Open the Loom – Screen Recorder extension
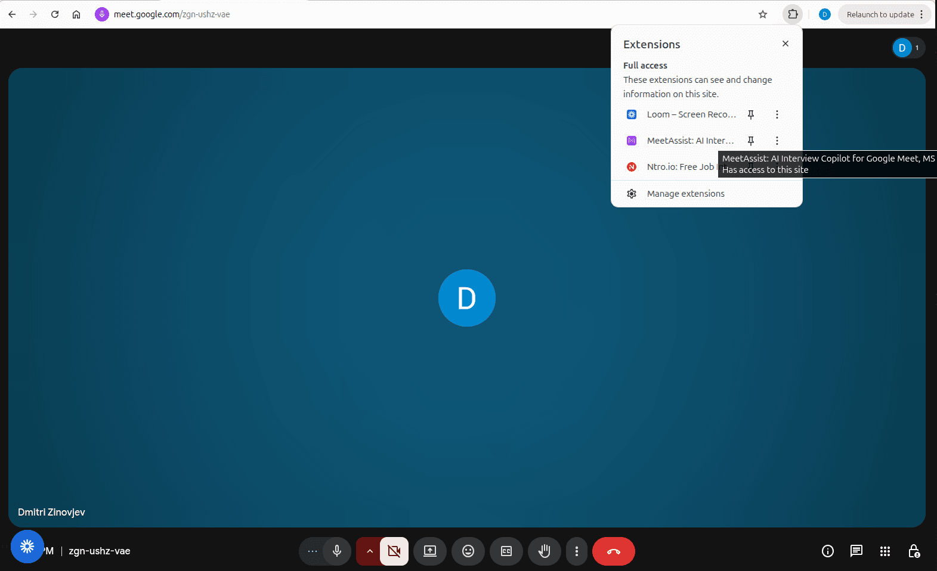Viewport: 937px width, 571px height. (691, 114)
